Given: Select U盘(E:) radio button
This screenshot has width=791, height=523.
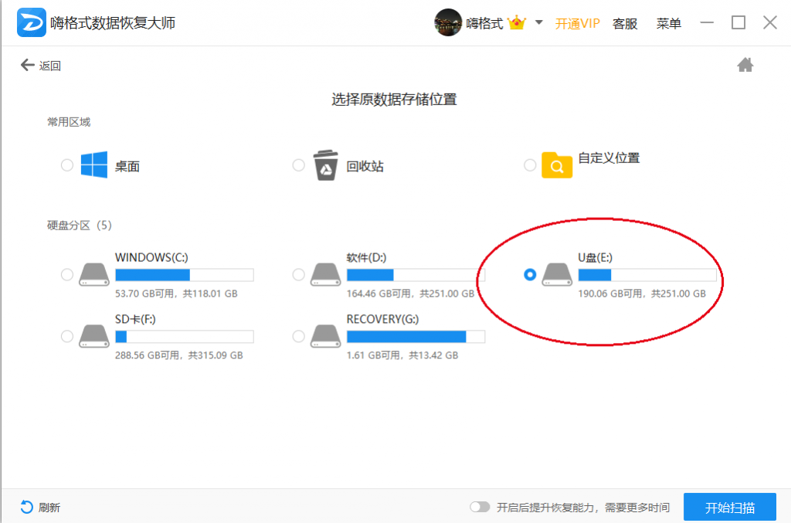Looking at the screenshot, I should click(530, 275).
